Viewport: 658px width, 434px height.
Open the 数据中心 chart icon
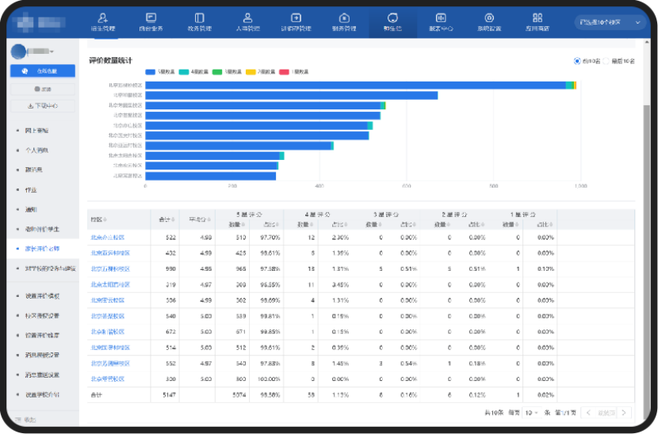(x=441, y=21)
